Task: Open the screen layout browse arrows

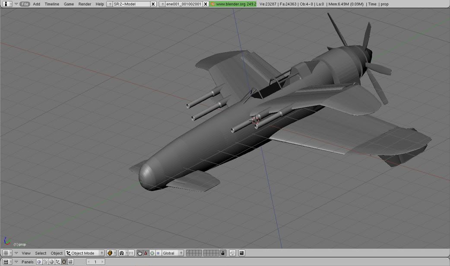Action: pos(110,4)
